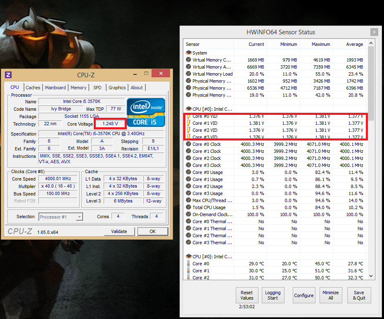This screenshot has height=319, width=384.
Task: Click the Sensor column header
Action: [x=209, y=44]
